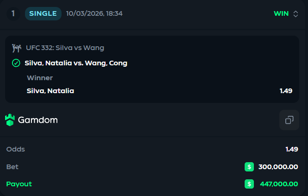308x196 pixels.
Task: Click the Odds summary value 1.49
Action: [x=292, y=149]
